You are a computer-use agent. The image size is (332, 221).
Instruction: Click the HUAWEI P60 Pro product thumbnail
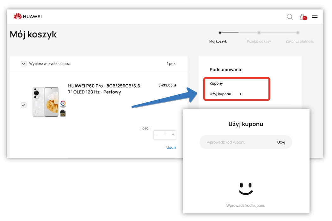(x=46, y=102)
